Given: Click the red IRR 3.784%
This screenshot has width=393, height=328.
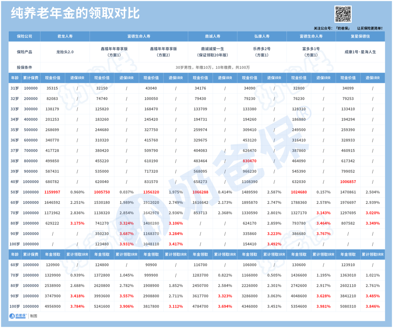Looking at the screenshot, I should point(77,306).
